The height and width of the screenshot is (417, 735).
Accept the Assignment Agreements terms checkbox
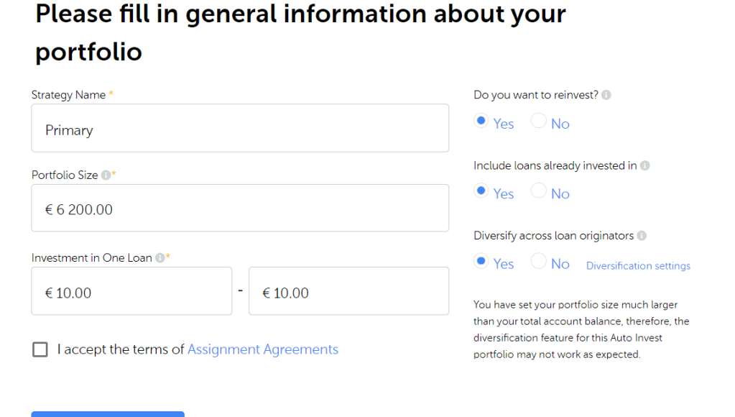[40, 350]
